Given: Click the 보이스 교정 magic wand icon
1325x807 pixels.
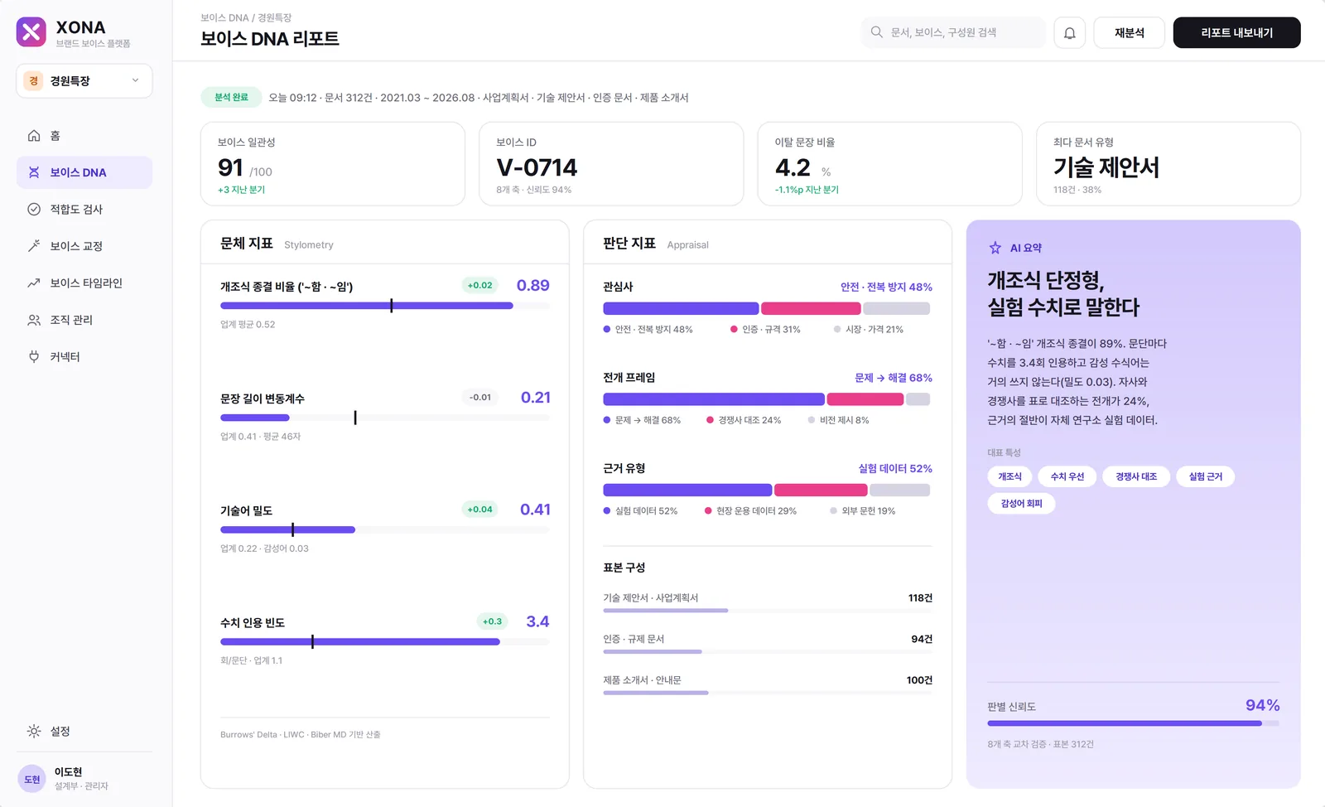Looking at the screenshot, I should pos(34,246).
